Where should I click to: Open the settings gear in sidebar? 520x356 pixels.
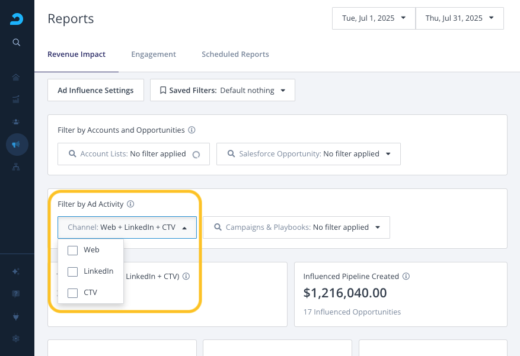tap(17, 339)
